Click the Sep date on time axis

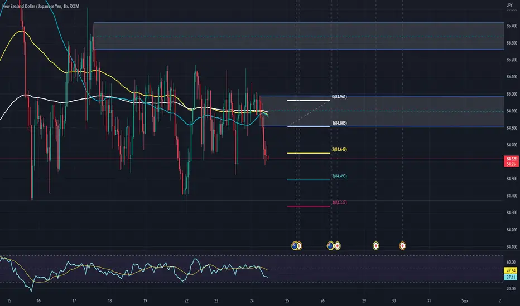[464, 300]
